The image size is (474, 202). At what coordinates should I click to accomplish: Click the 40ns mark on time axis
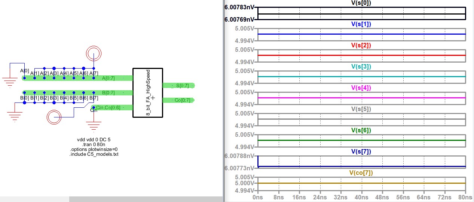click(361, 197)
